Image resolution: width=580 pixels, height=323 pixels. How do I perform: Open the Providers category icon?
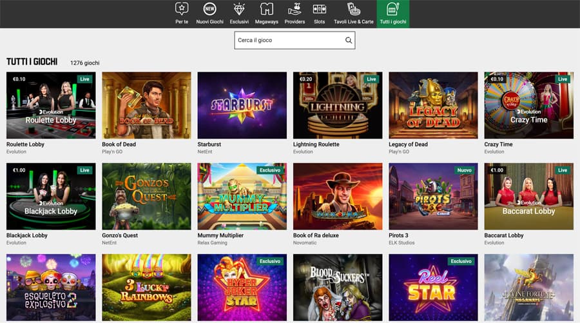tap(295, 9)
